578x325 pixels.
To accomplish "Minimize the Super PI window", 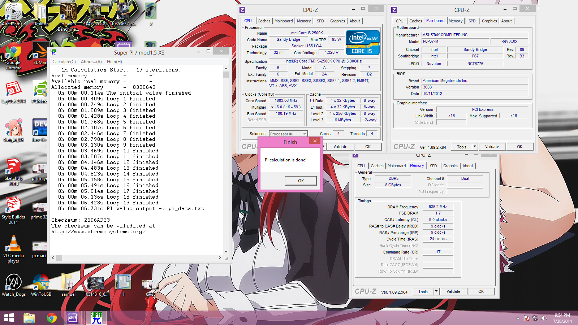I will click(199, 51).
